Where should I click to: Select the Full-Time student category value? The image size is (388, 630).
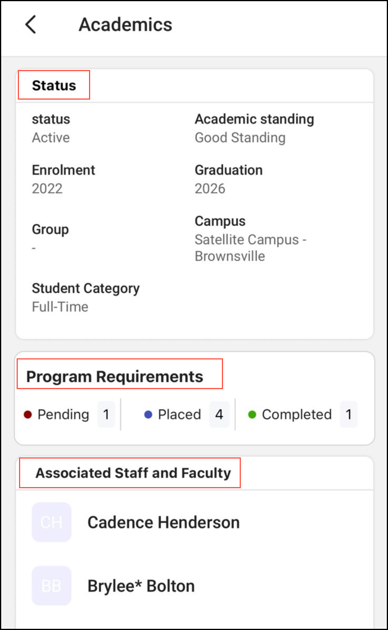[60, 307]
